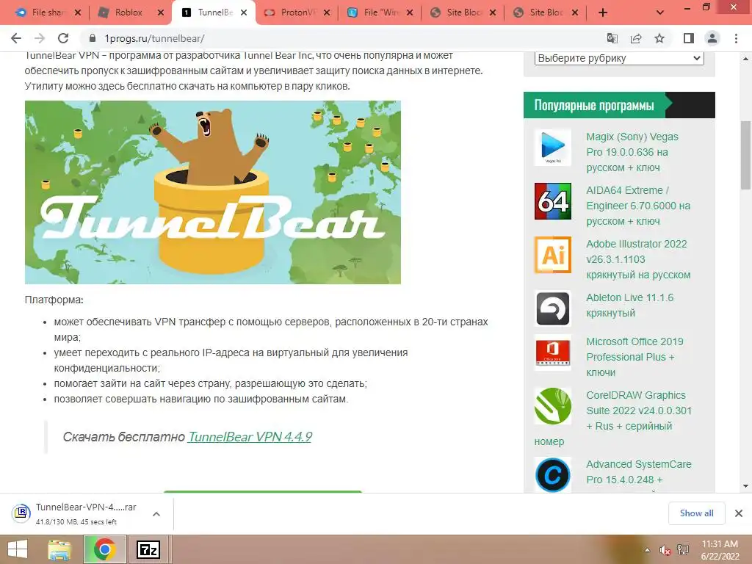The image size is (752, 564).
Task: Open a new browser tab
Action: 603,13
